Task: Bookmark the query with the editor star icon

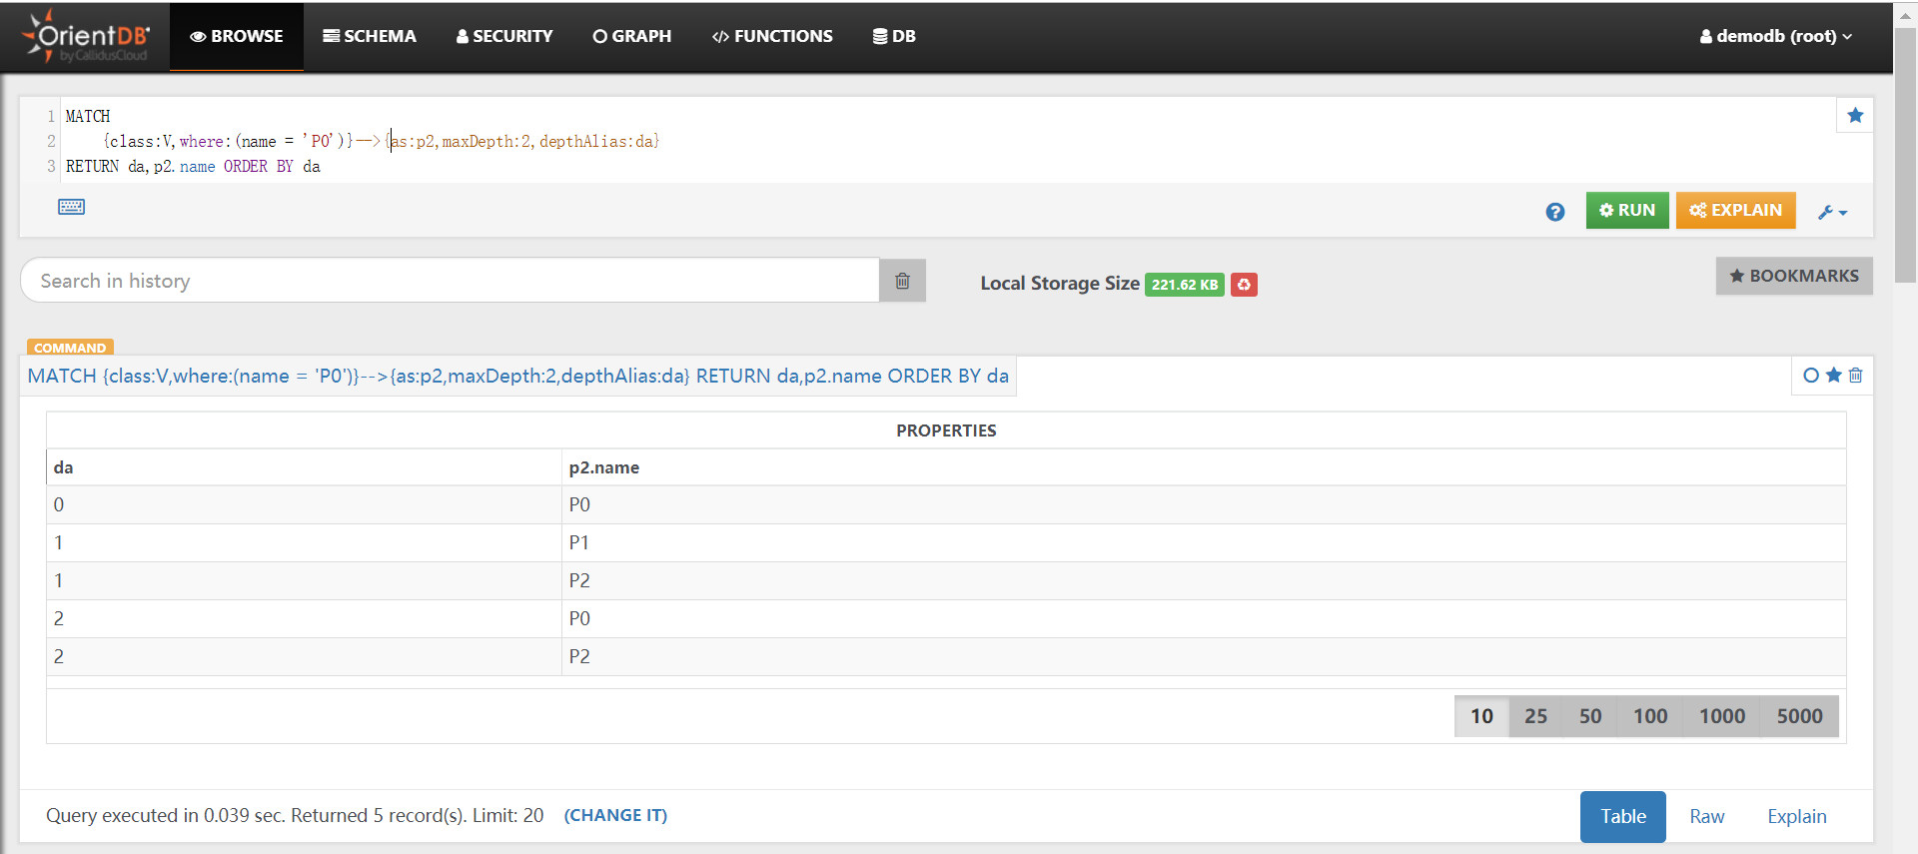Action: click(x=1855, y=115)
